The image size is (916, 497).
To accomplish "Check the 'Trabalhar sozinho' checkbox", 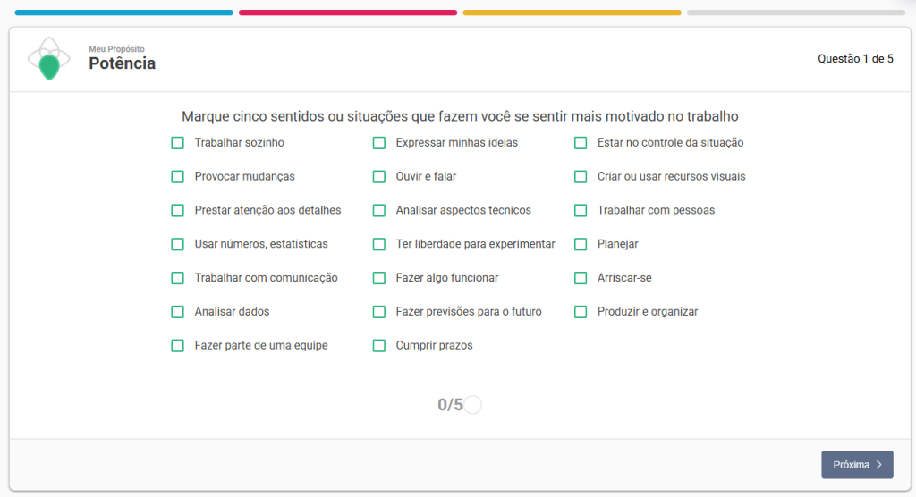I will 178,143.
